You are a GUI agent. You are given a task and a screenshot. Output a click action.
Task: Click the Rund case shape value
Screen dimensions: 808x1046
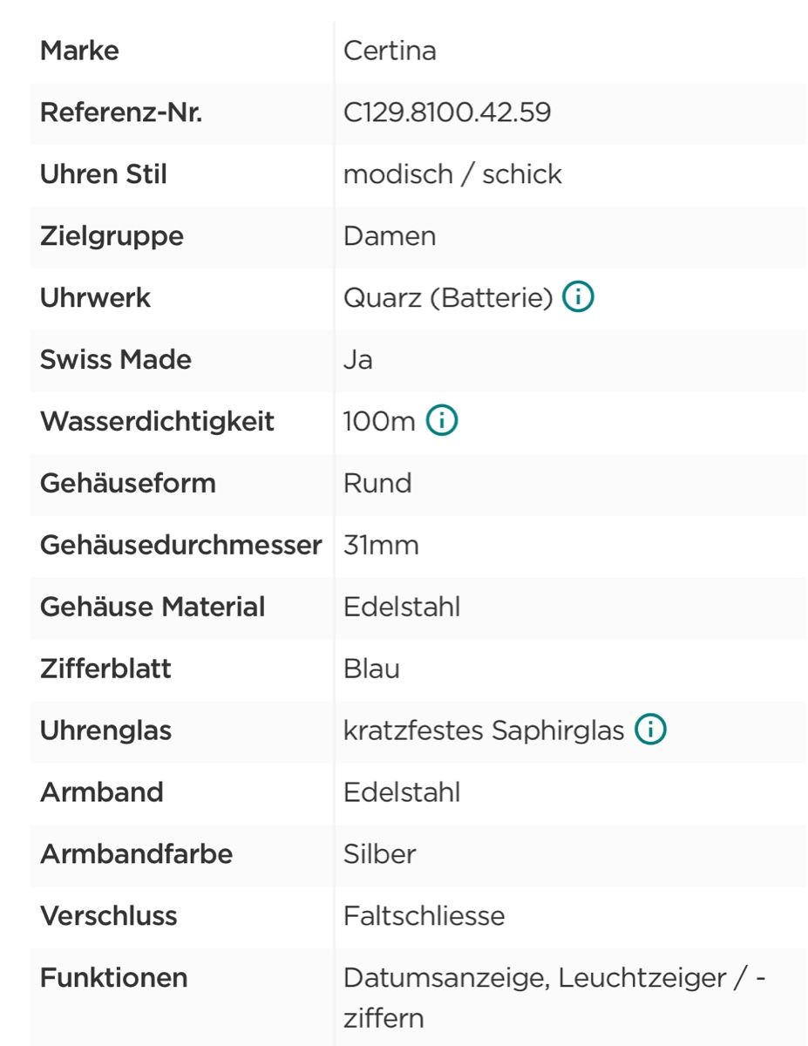pos(377,484)
